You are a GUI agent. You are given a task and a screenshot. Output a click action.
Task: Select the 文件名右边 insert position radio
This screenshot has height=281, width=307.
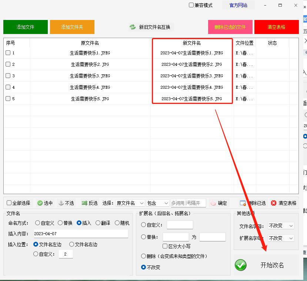click(71, 244)
